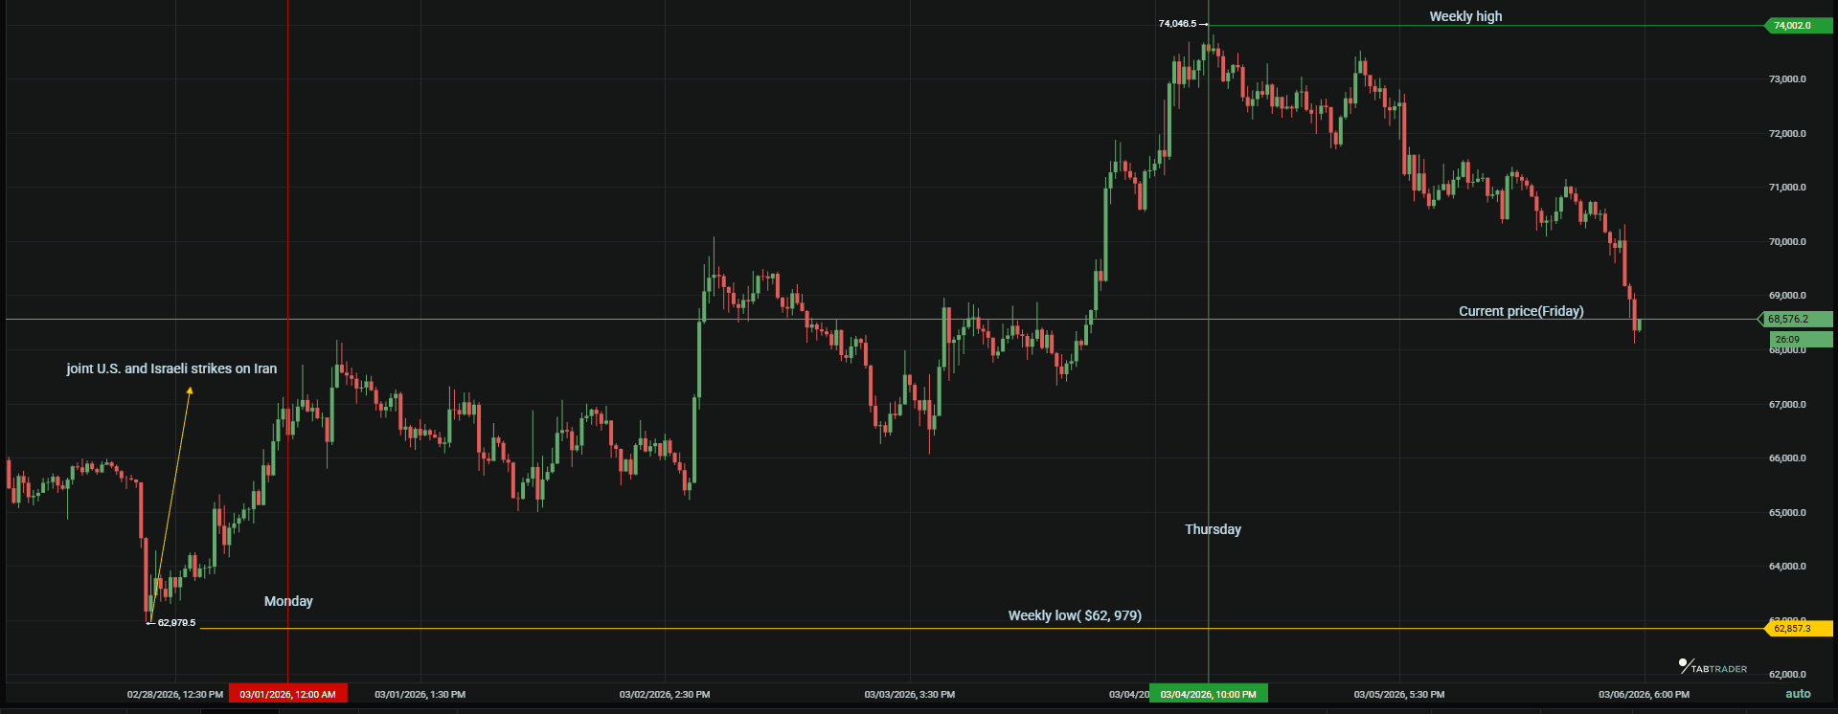Click the 03/03/2026, 3:30 PM time label
Image resolution: width=1838 pixels, height=714 pixels.
(910, 695)
